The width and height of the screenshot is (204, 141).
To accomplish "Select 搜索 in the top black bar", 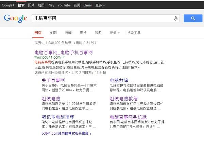I will (21, 5).
